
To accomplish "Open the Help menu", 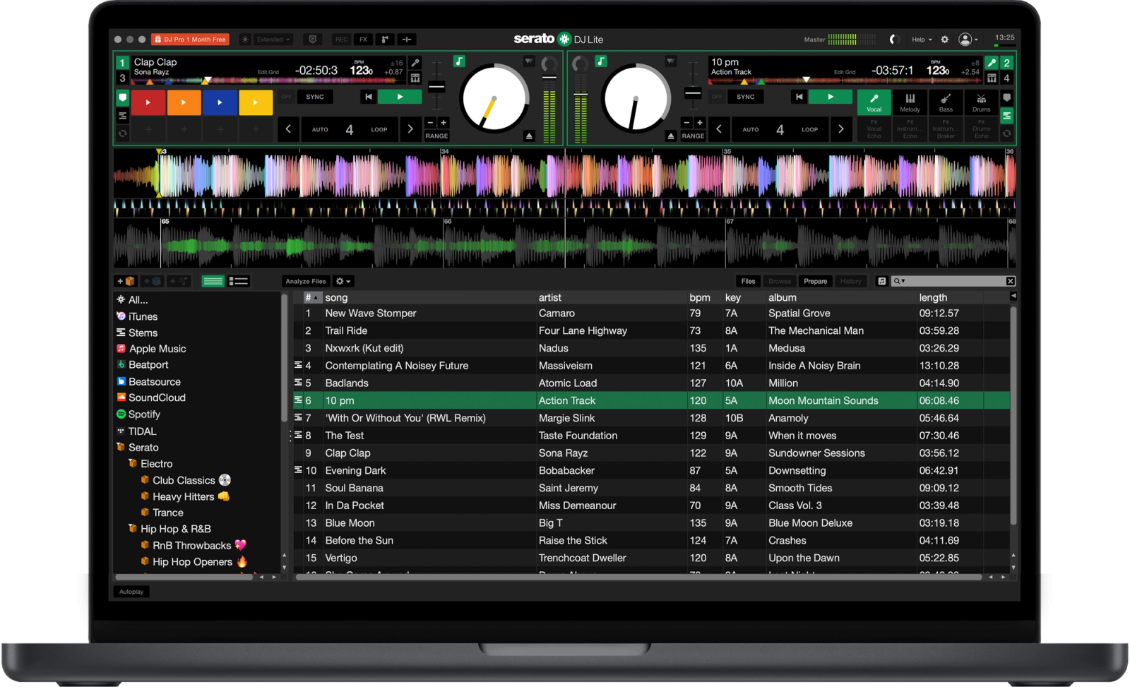I will click(x=922, y=40).
